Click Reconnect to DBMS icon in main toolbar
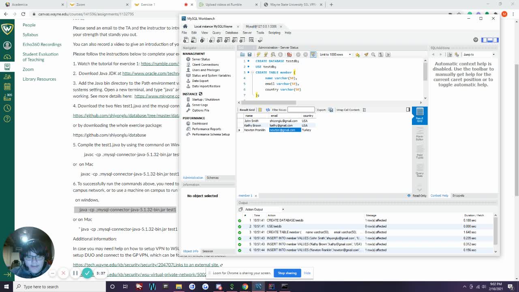 260,40
